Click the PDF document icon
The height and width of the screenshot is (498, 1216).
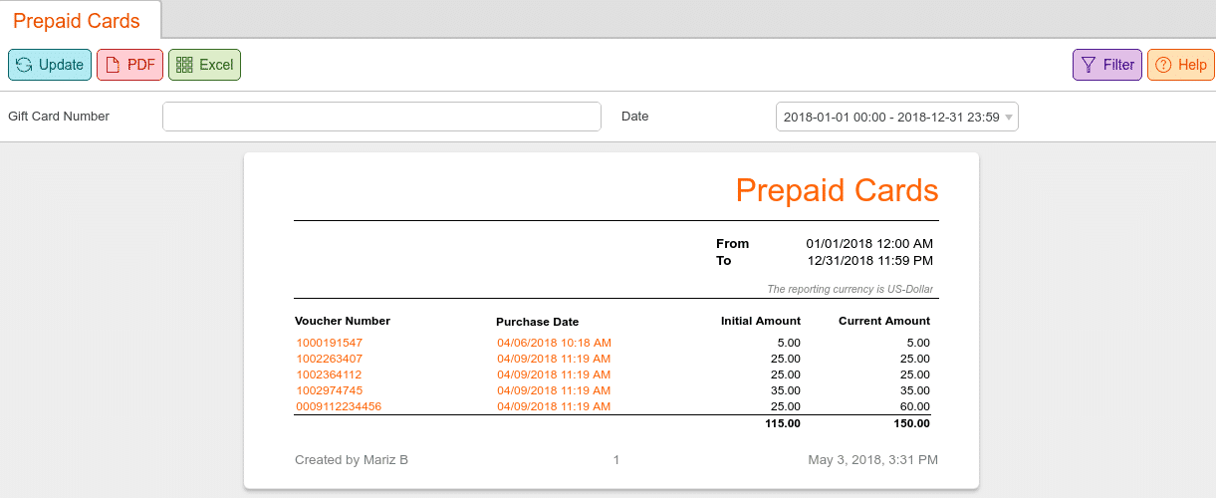(113, 65)
